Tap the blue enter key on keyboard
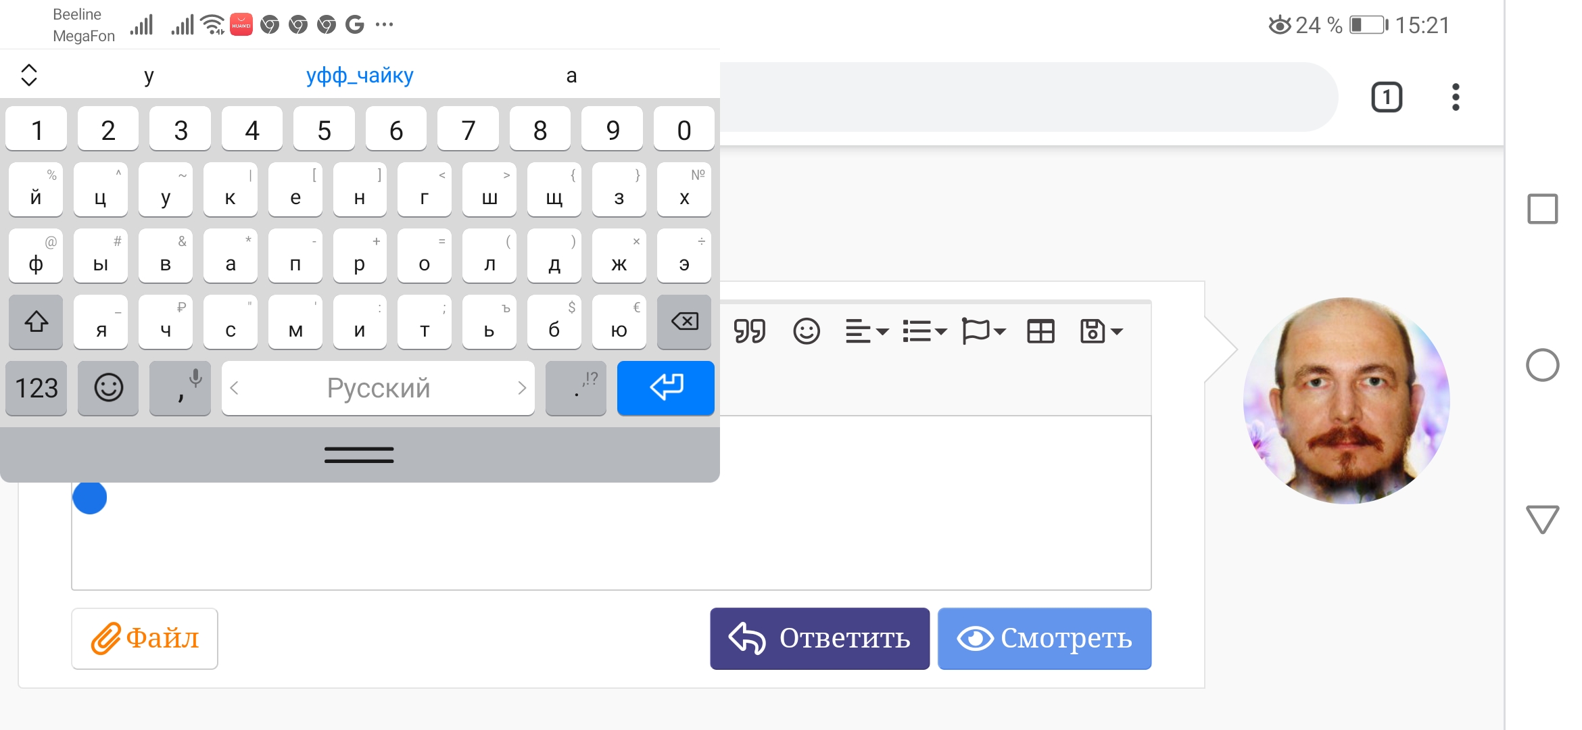The image size is (1582, 730). click(666, 388)
